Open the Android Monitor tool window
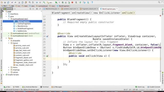The image size is (164, 92). coord(30,87)
